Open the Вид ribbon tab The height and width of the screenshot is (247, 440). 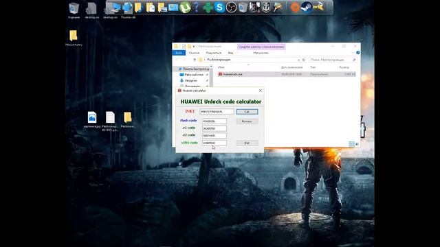click(x=231, y=53)
